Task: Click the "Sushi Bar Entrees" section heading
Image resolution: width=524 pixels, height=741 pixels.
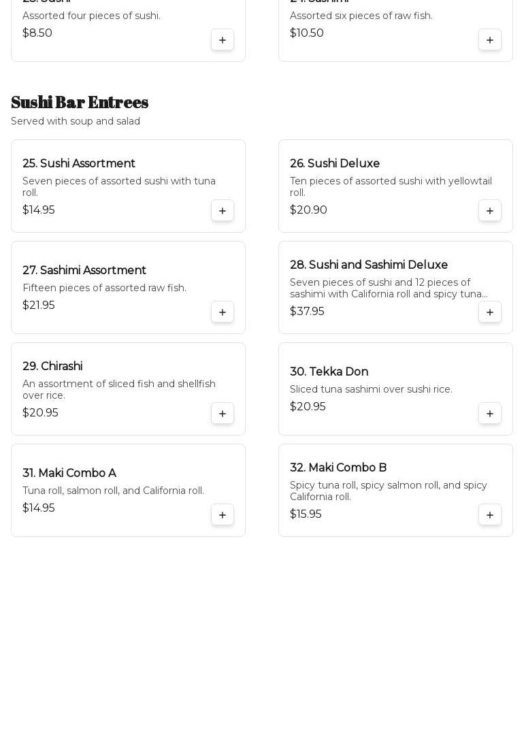Action: (x=80, y=102)
